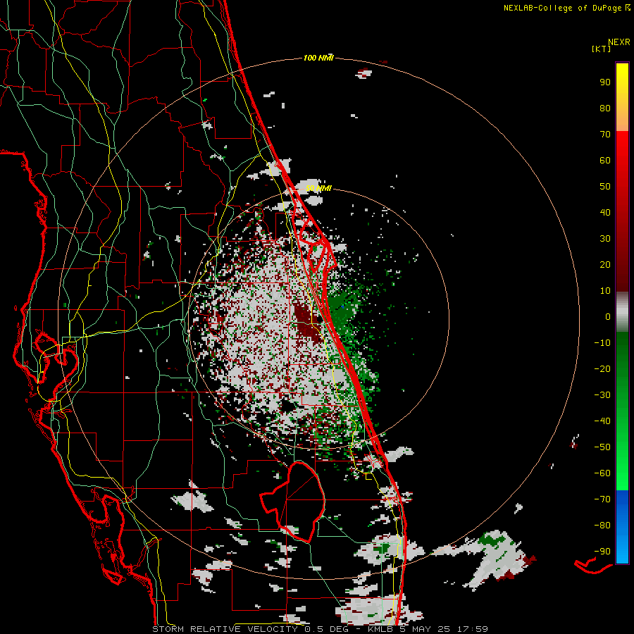Click the 30 value on the color scale
This screenshot has height=634, width=634.
(605, 239)
